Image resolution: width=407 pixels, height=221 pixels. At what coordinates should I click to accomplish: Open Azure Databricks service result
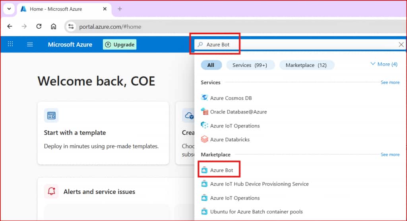tap(230, 139)
